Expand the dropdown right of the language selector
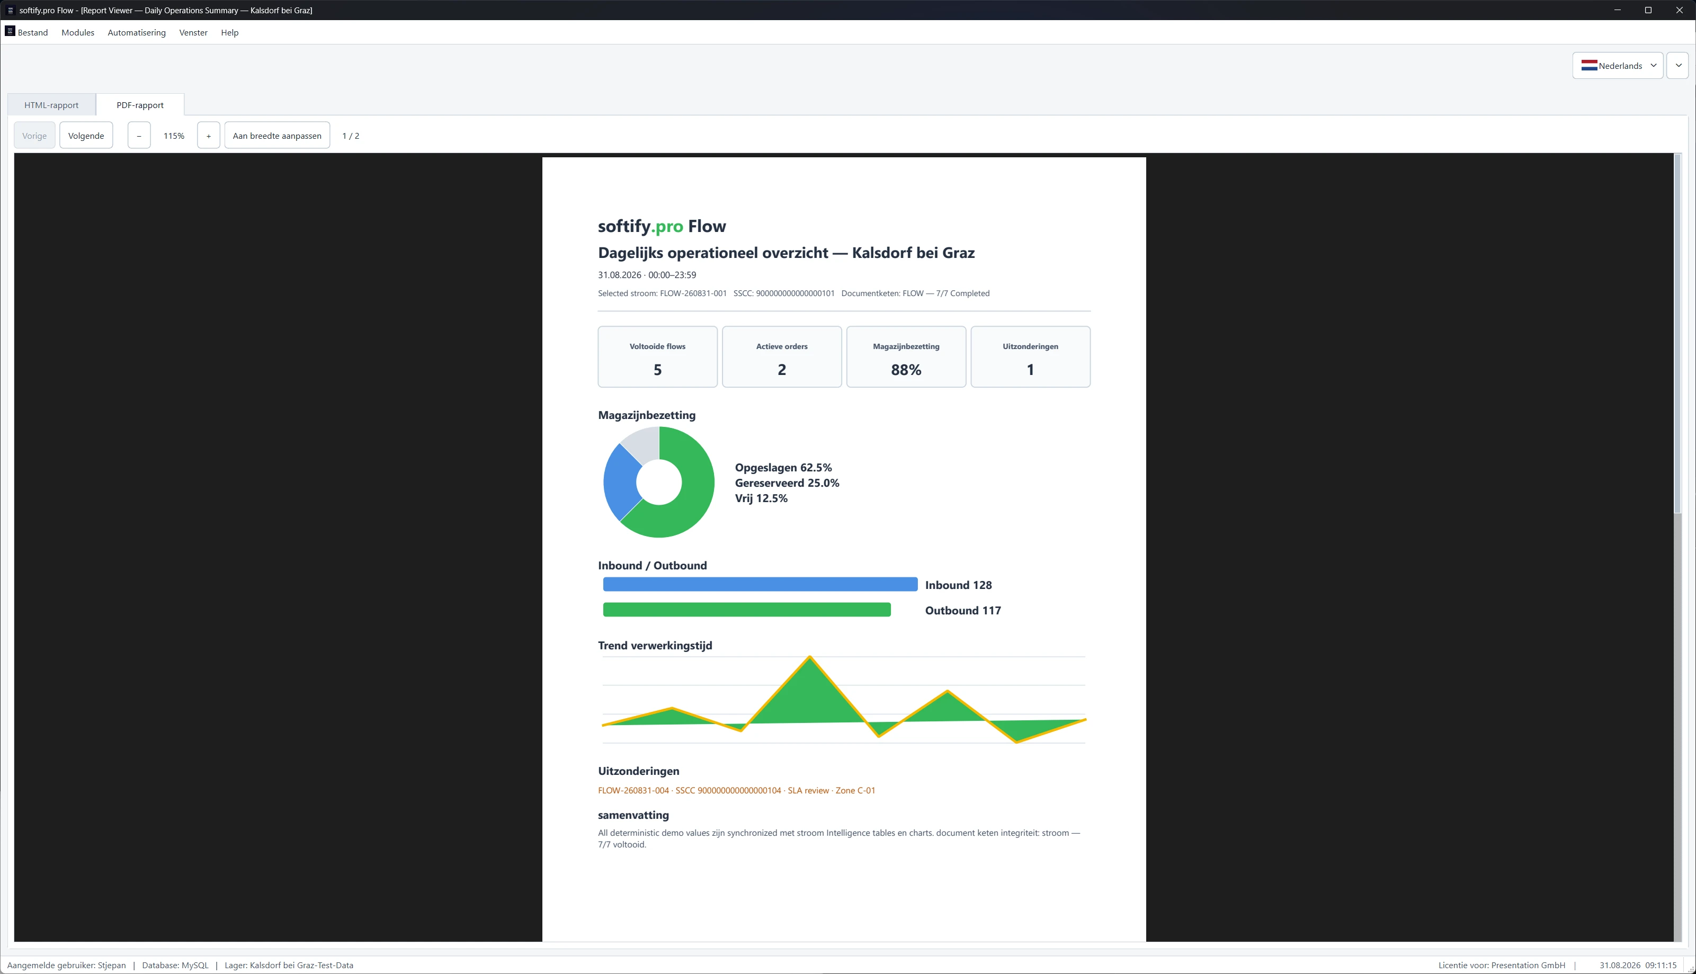Screen dimensions: 1696x974 click(x=1677, y=66)
